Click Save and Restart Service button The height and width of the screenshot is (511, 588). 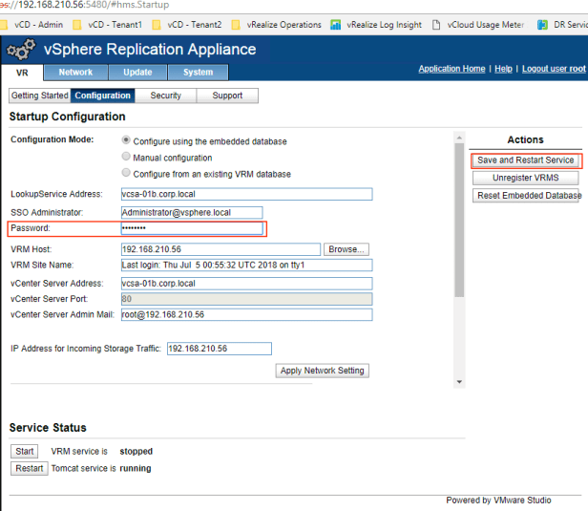click(525, 160)
